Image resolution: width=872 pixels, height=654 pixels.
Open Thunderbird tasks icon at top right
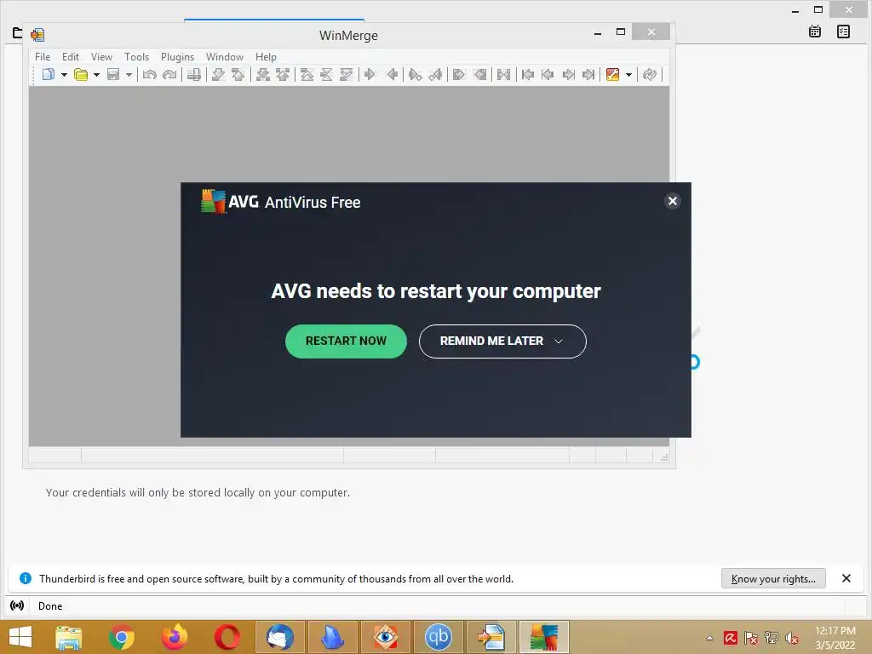coord(843,32)
